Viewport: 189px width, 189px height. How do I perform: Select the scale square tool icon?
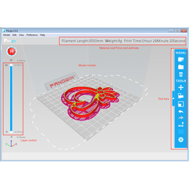point(181,104)
